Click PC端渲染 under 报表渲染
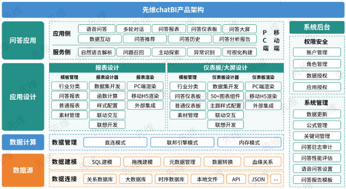 pos(145,87)
